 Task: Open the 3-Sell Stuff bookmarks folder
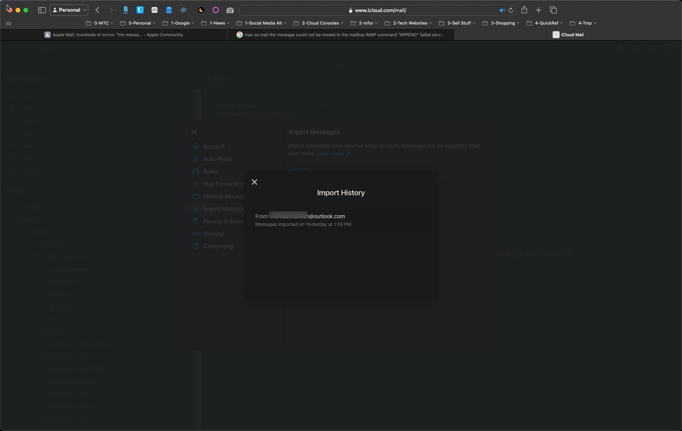pyautogui.click(x=457, y=23)
